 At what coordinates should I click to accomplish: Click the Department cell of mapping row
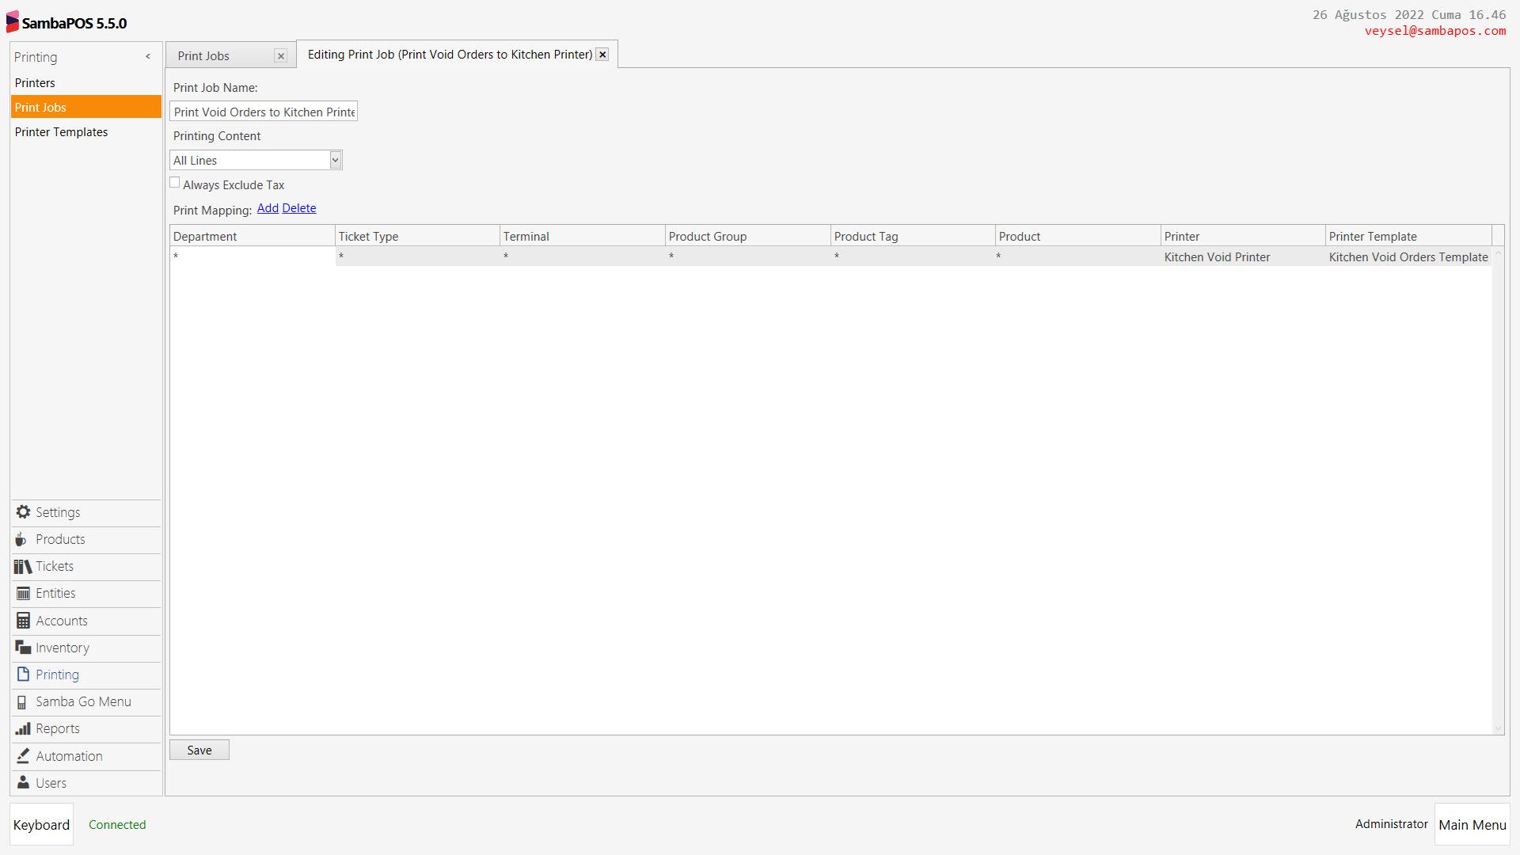click(252, 256)
